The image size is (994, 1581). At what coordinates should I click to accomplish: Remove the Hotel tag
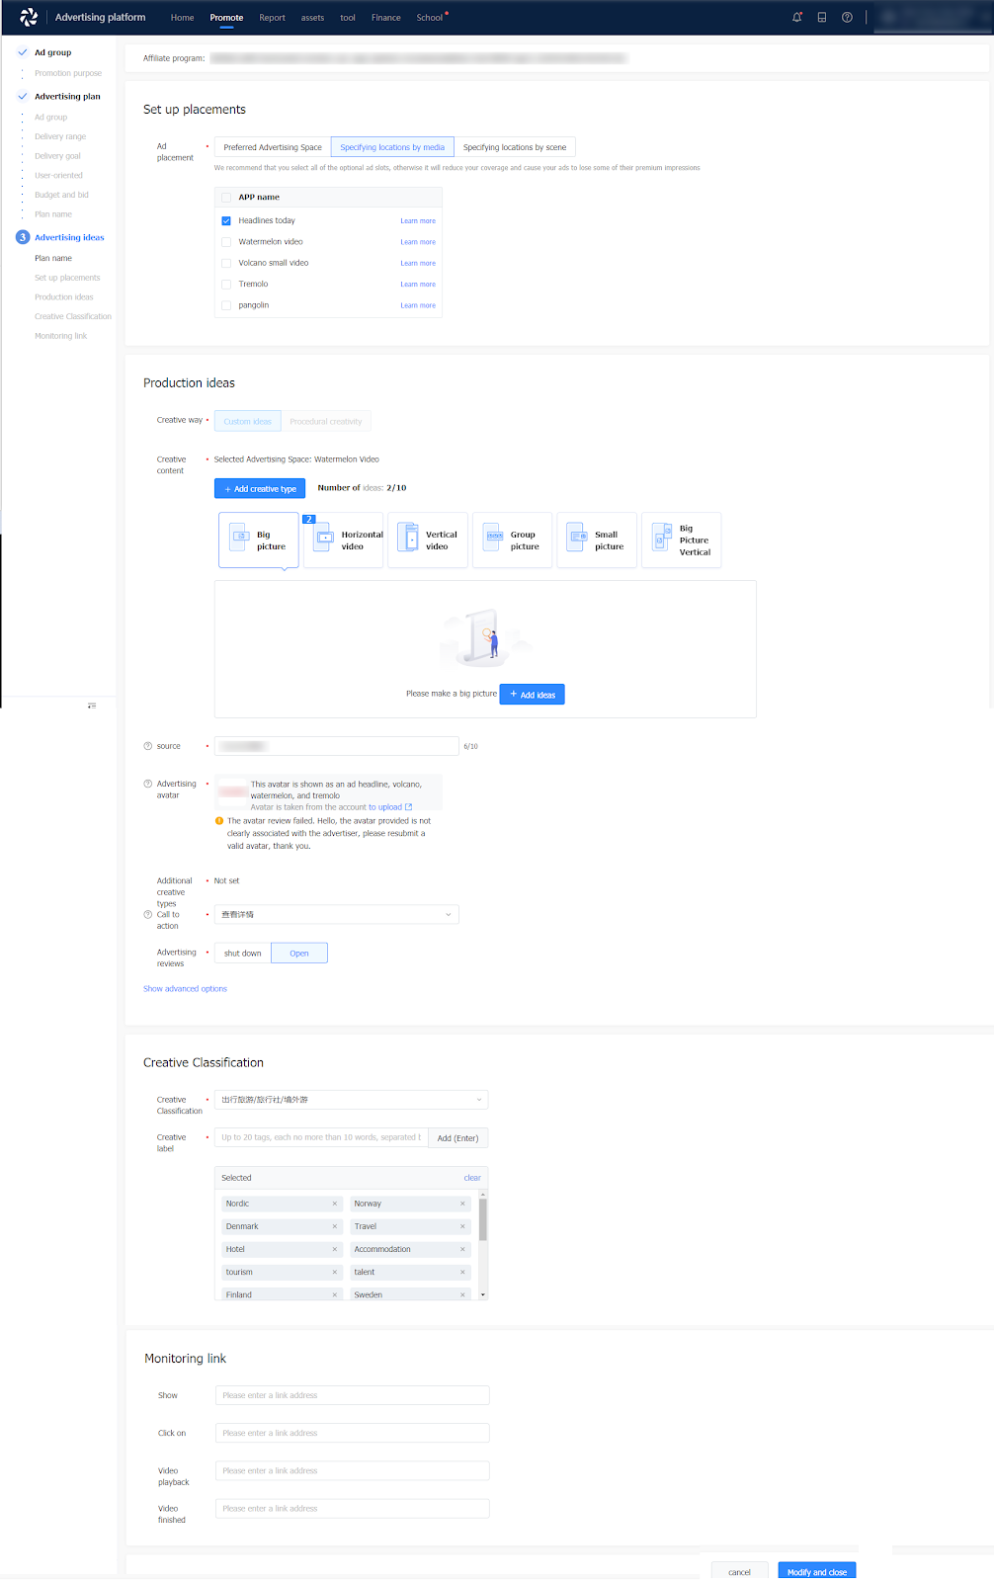coord(335,1249)
